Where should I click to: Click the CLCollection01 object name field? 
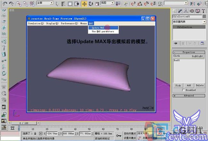187,16
